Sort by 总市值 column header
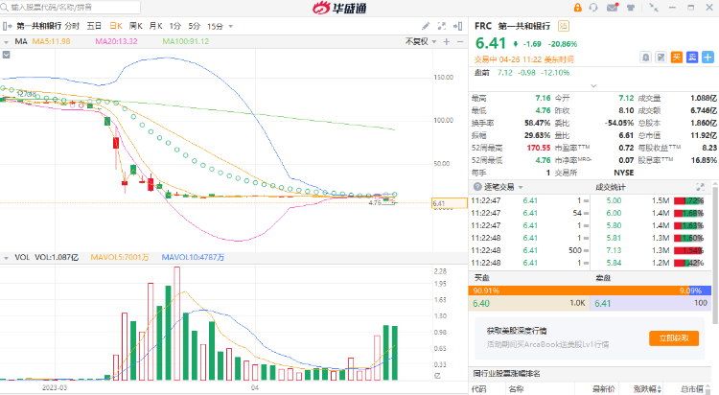The height and width of the screenshot is (395, 719). pos(691,389)
